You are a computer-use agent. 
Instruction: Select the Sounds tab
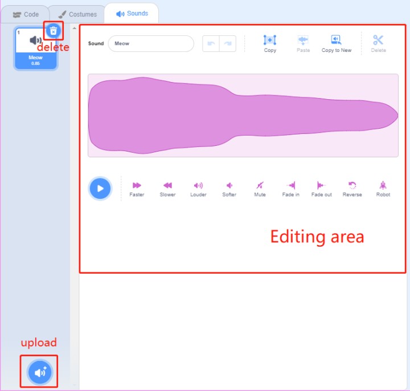click(x=132, y=13)
